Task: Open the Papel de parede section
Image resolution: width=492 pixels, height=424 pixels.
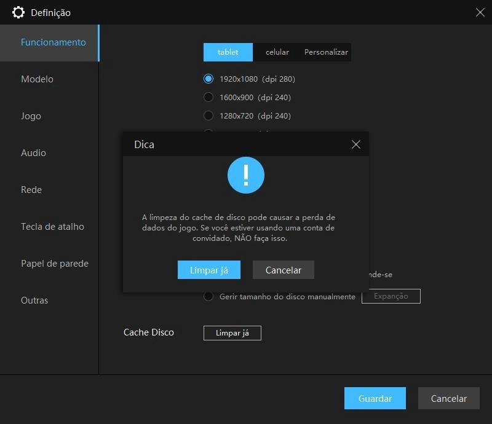Action: pos(54,263)
